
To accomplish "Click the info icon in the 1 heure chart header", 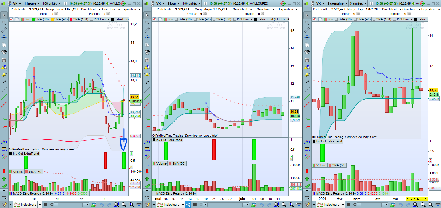I will [x=65, y=3].
